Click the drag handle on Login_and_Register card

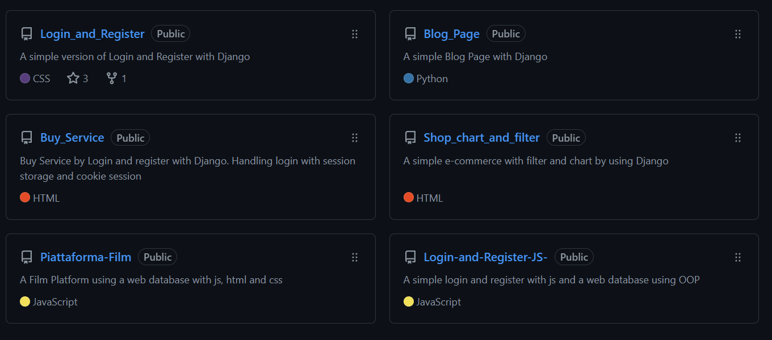(x=355, y=34)
